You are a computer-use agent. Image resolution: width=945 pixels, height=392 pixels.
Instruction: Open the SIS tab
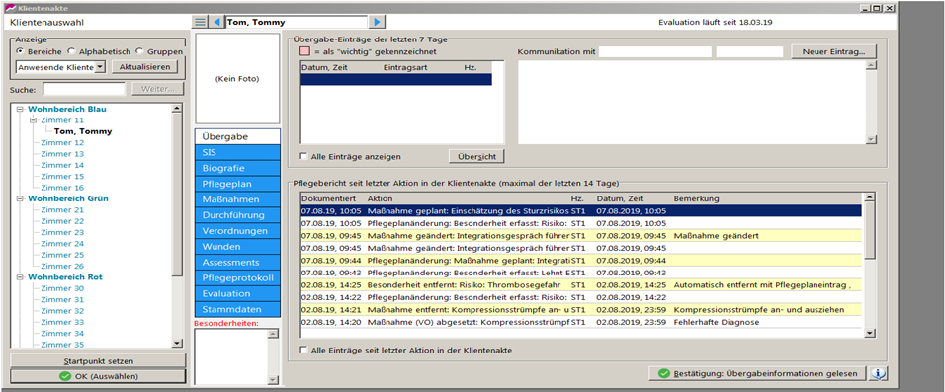coord(237,152)
